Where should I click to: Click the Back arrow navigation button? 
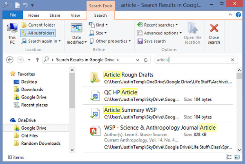click(x=10, y=60)
